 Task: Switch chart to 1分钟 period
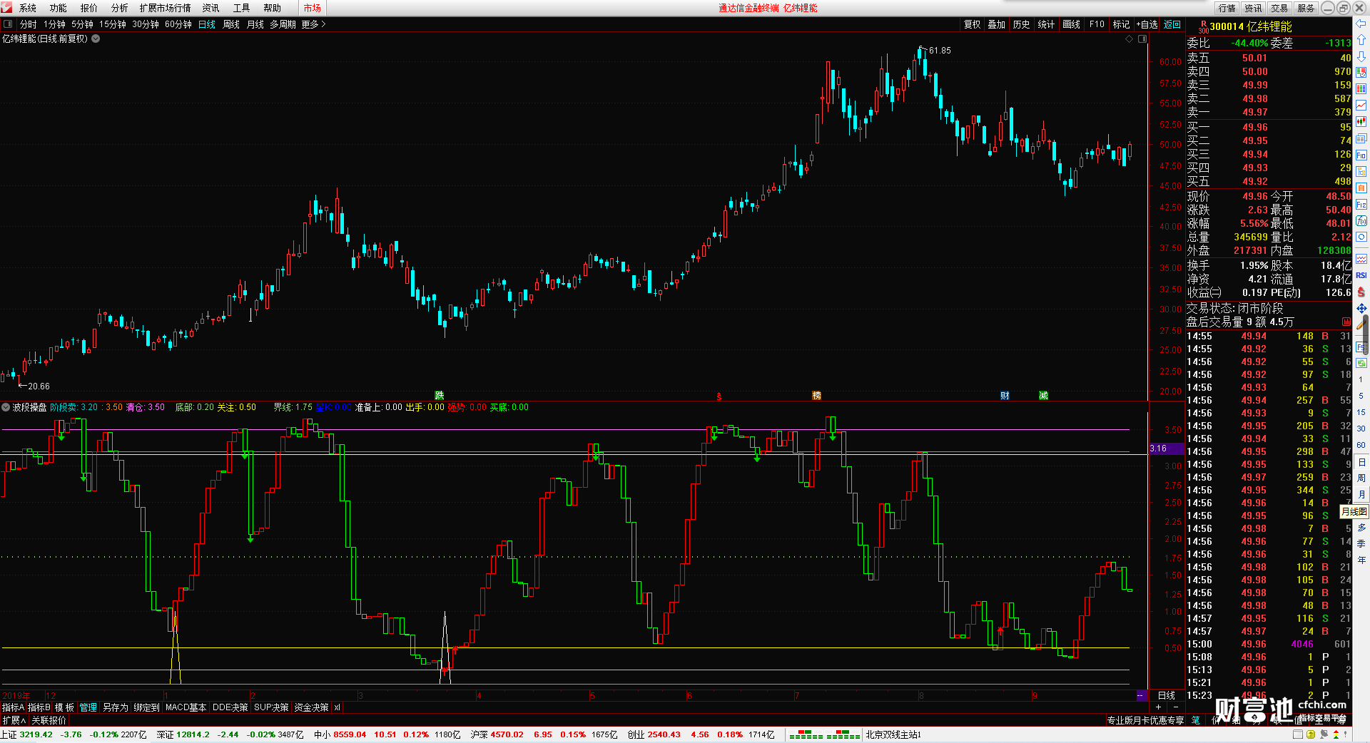[x=55, y=24]
